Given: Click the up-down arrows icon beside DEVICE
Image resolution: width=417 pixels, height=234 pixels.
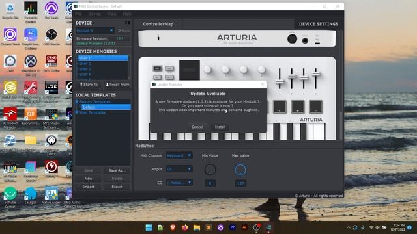Looking at the screenshot, I should point(128,23).
